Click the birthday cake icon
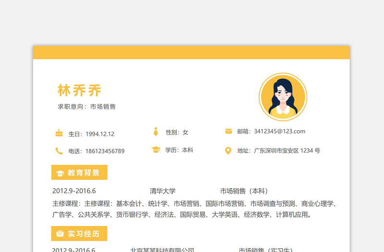 coord(59,133)
